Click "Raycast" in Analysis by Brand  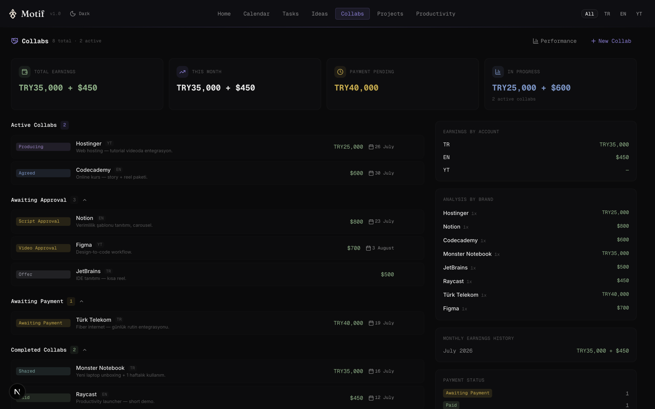point(453,281)
